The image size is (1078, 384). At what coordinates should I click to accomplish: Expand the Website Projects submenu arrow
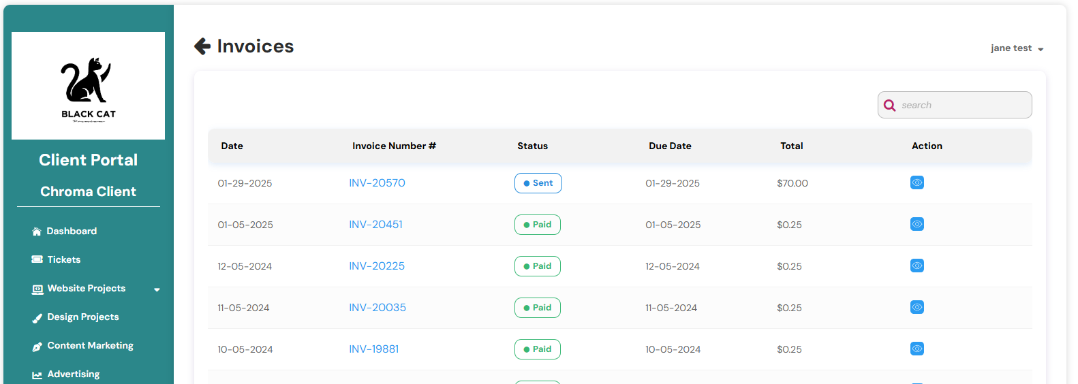[157, 289]
